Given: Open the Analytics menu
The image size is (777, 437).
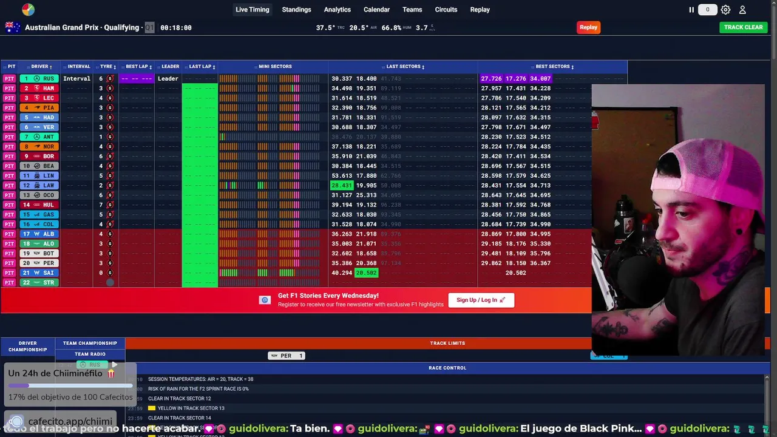Looking at the screenshot, I should 338,10.
